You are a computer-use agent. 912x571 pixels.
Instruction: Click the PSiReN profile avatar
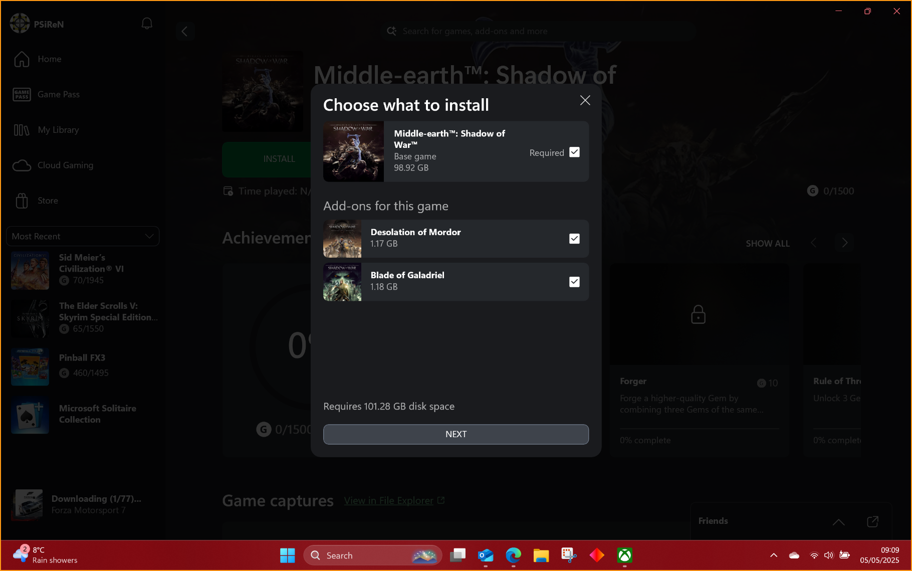tap(20, 24)
